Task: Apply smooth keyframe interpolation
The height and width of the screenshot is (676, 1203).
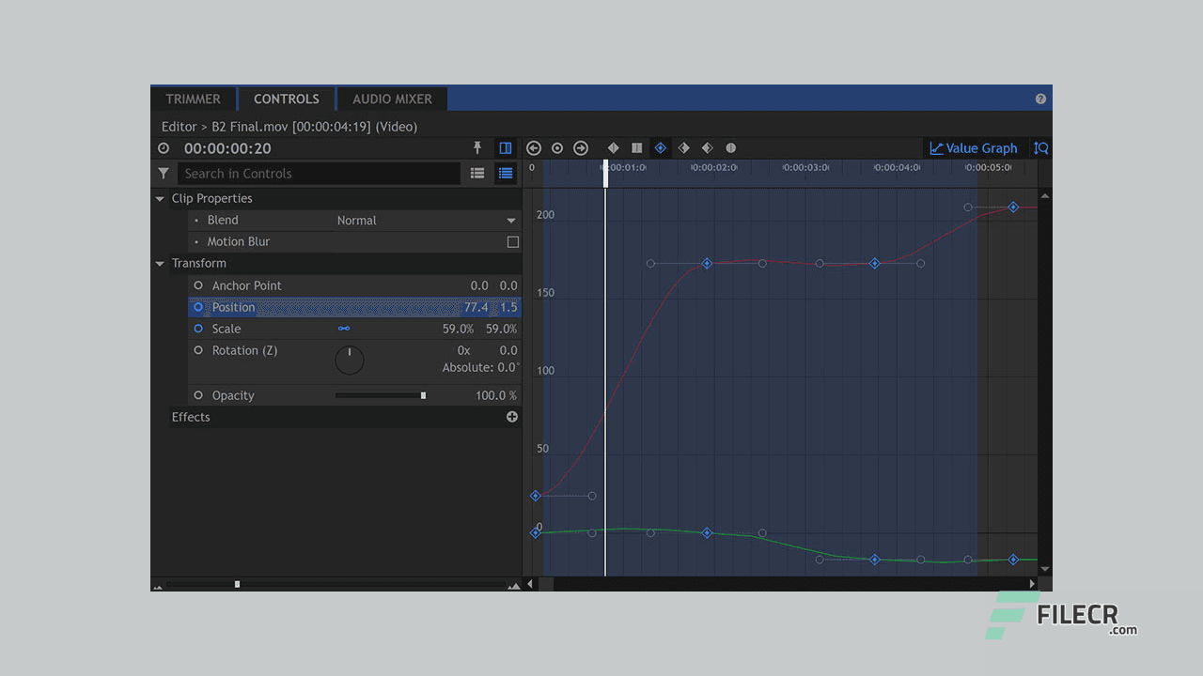Action: click(660, 147)
